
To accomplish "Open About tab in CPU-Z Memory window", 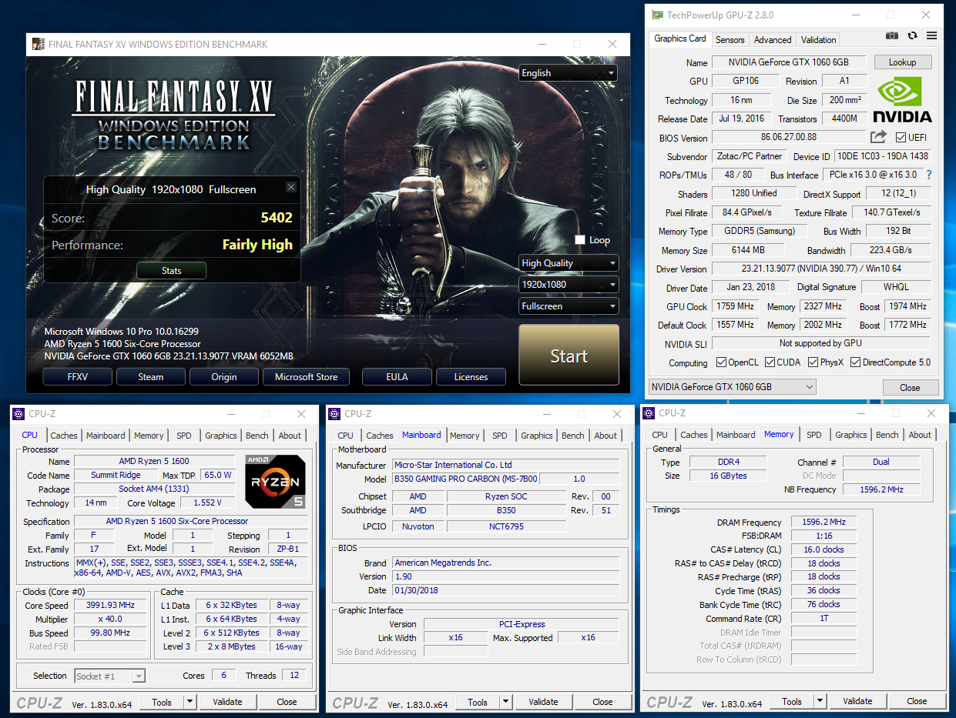I will pyautogui.click(x=920, y=435).
